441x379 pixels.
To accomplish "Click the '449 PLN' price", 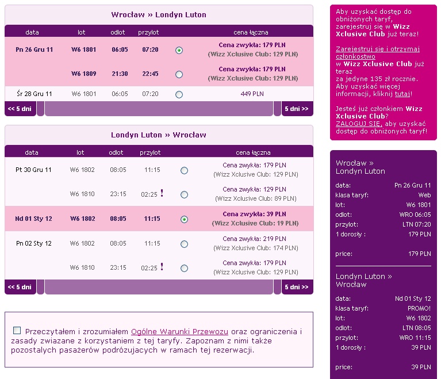I will point(252,94).
